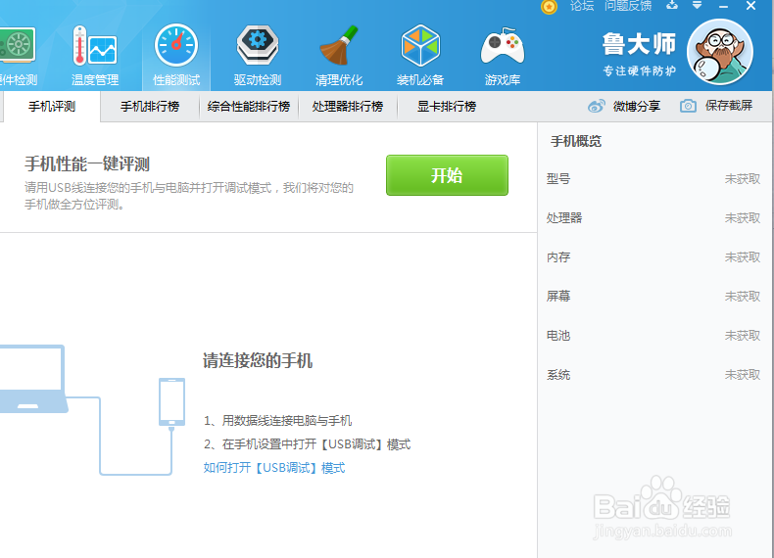
Task: Click the 屏幕 未获取 value
Action: pyautogui.click(x=742, y=297)
